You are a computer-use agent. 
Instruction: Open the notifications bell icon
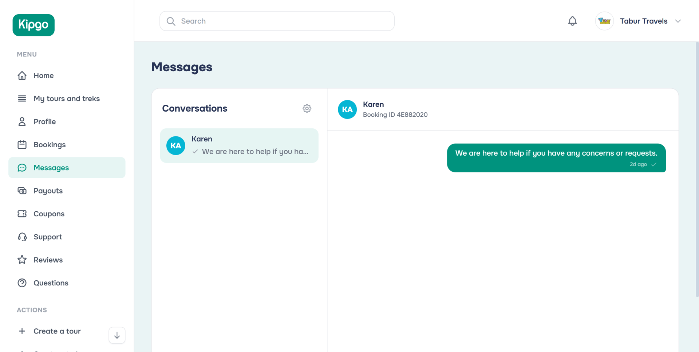coord(572,21)
